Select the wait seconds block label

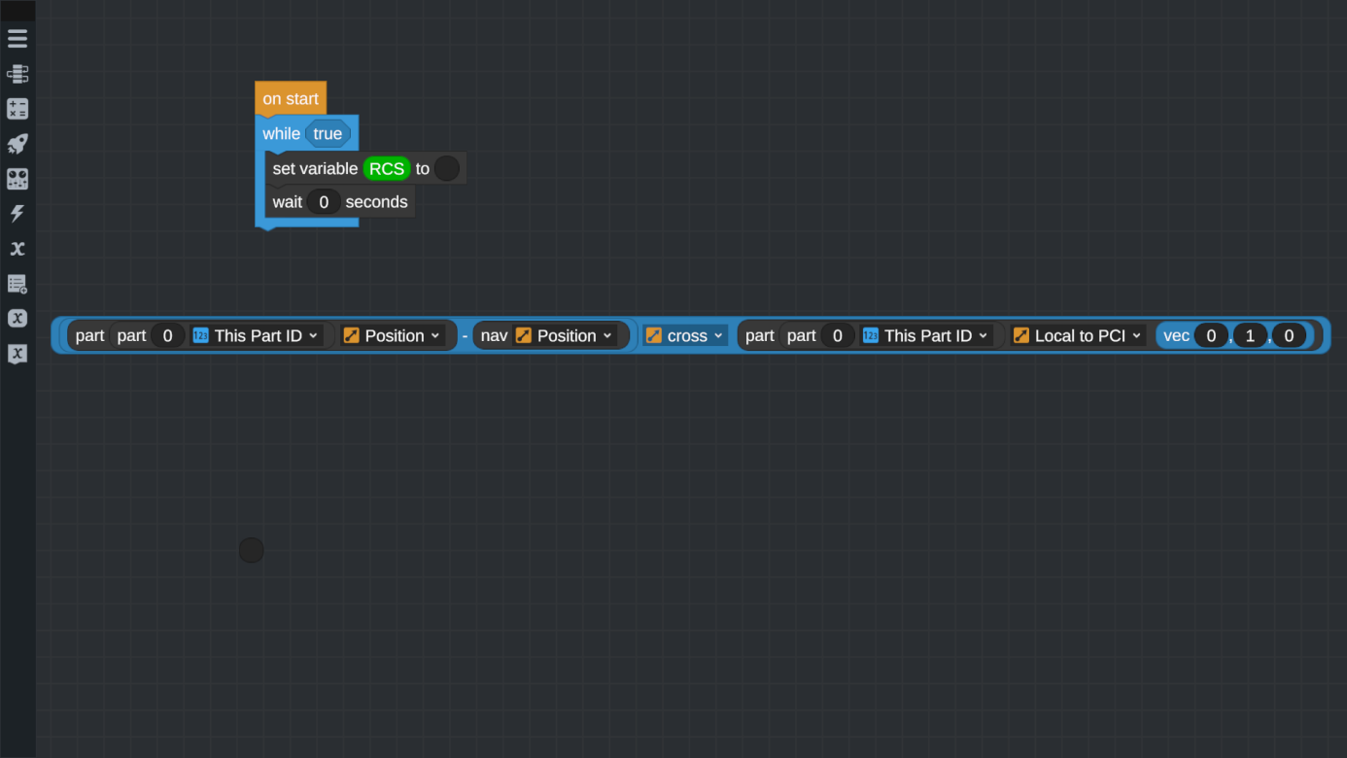[287, 202]
